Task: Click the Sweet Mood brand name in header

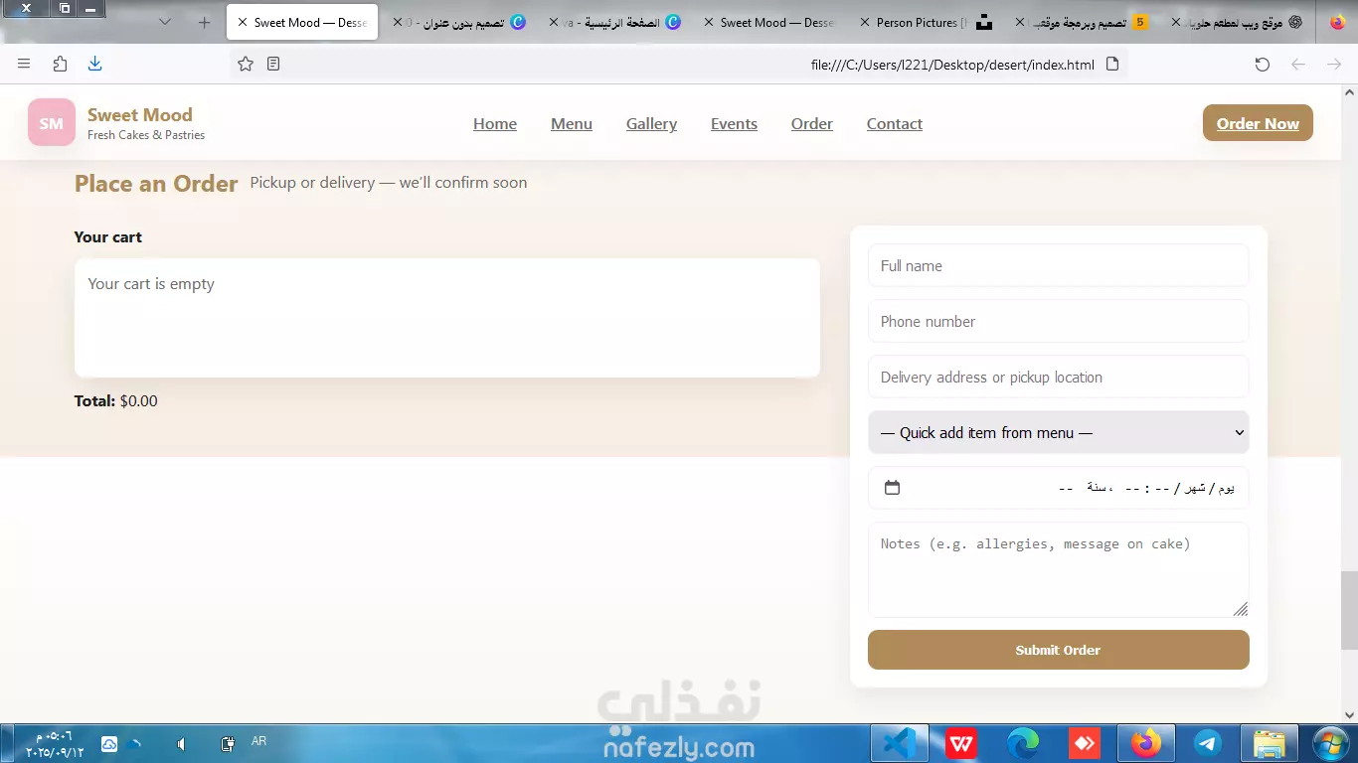Action: (x=140, y=115)
